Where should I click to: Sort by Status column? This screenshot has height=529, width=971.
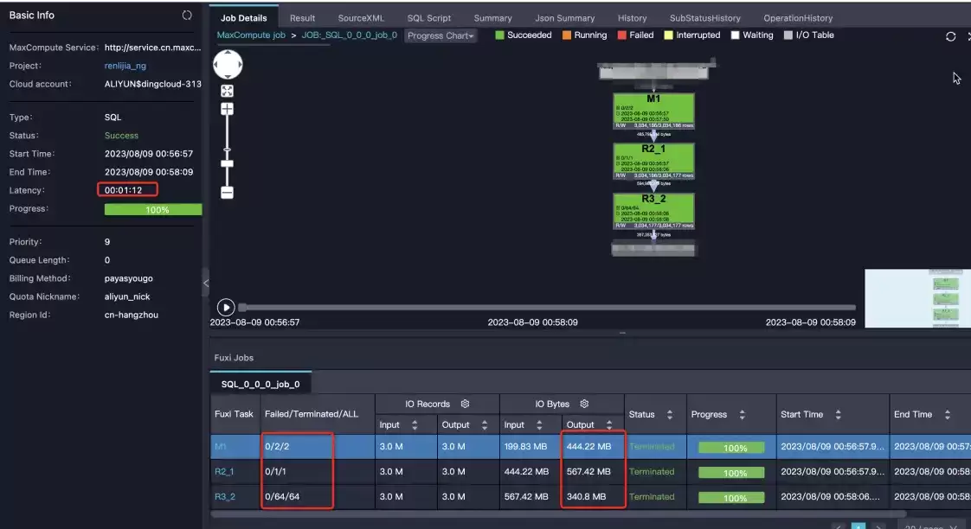click(670, 415)
